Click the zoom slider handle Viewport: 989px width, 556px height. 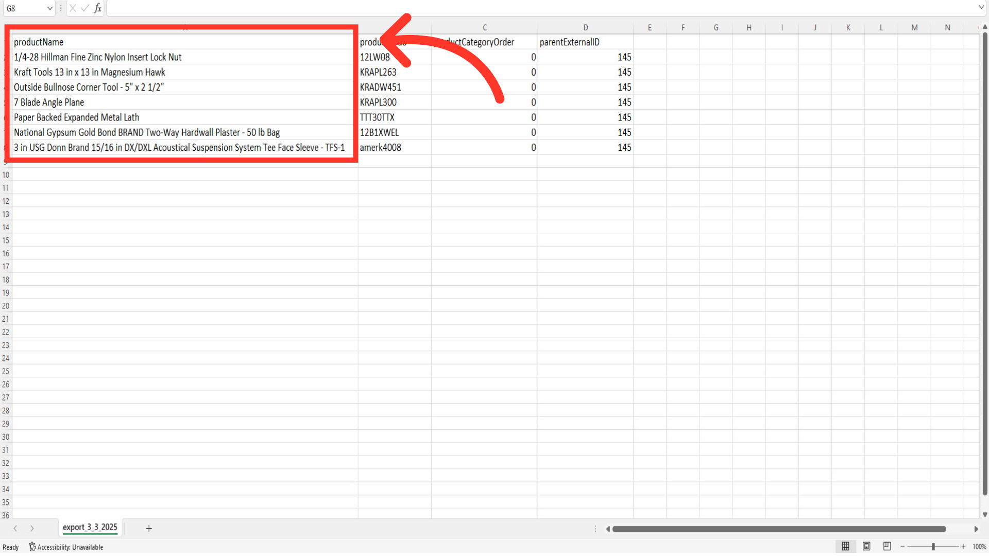tap(933, 546)
